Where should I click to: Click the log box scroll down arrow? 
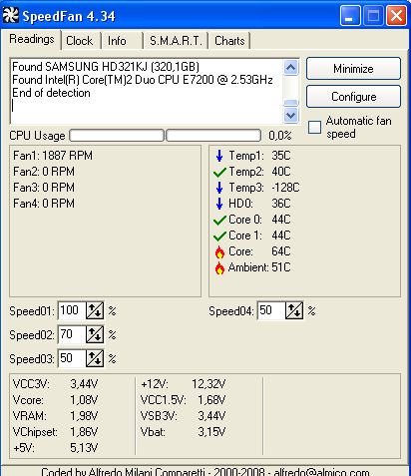(291, 115)
